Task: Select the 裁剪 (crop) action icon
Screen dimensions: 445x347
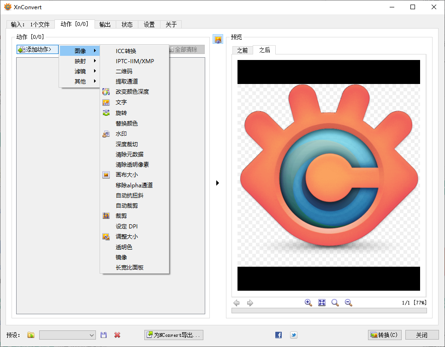Action: 106,215
